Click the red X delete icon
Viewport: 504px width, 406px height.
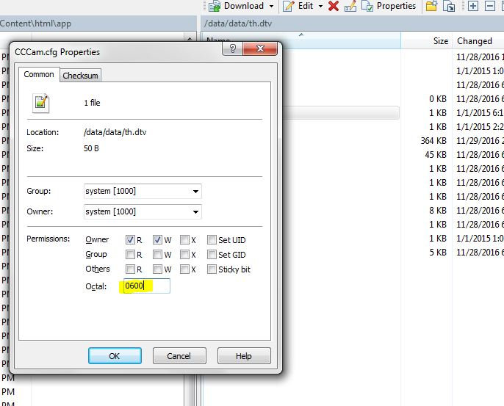click(334, 6)
